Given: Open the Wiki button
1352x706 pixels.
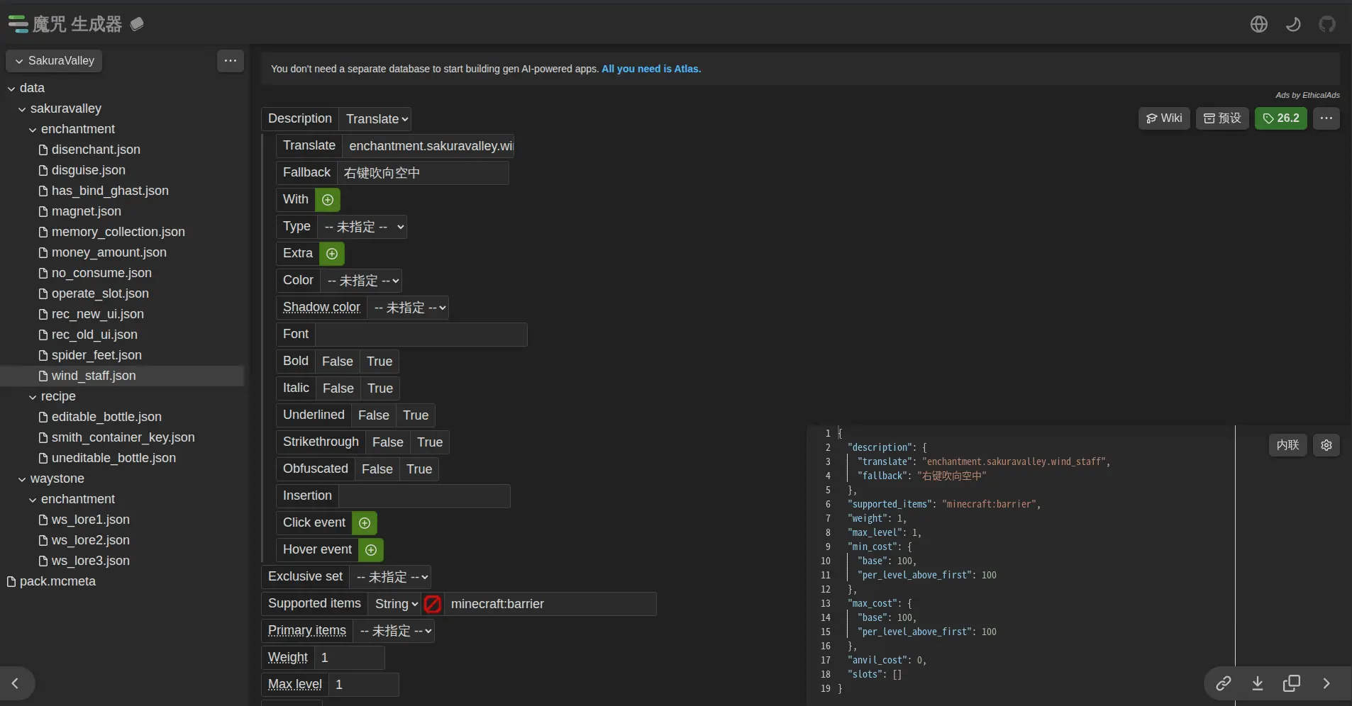Looking at the screenshot, I should (x=1164, y=118).
